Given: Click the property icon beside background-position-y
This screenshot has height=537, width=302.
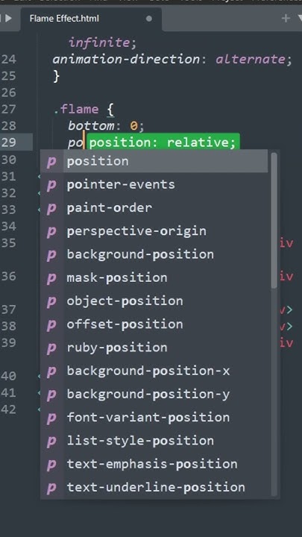Looking at the screenshot, I should tap(51, 395).
